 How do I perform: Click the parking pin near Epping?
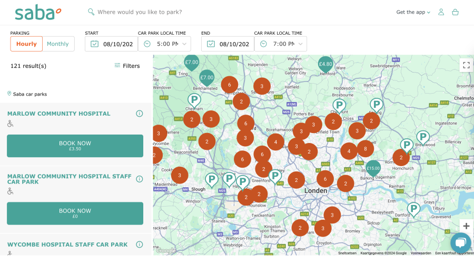[377, 106]
